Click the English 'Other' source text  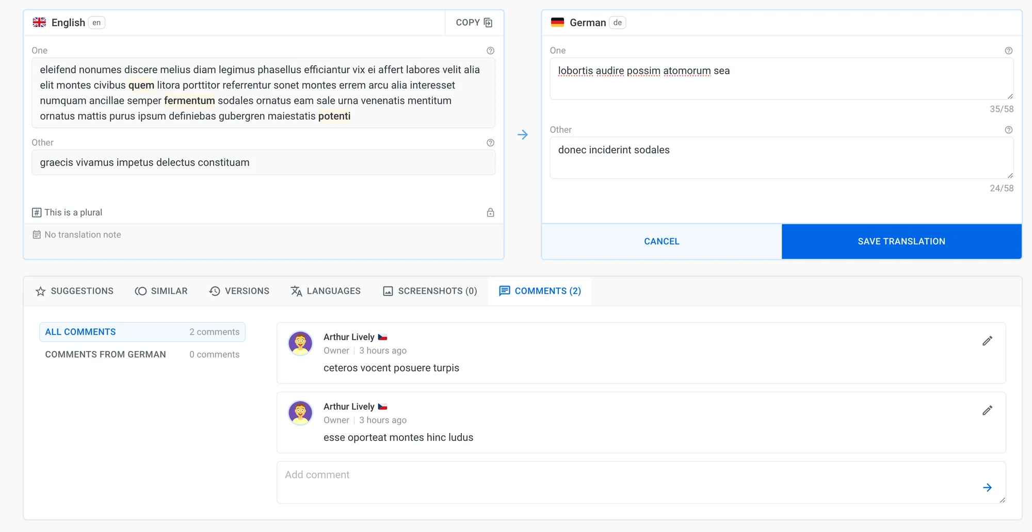[263, 162]
